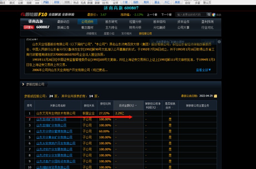256x169 pixels.
Task: Focus the 输入股票名称或代码 search field
Action: [x=191, y=14]
